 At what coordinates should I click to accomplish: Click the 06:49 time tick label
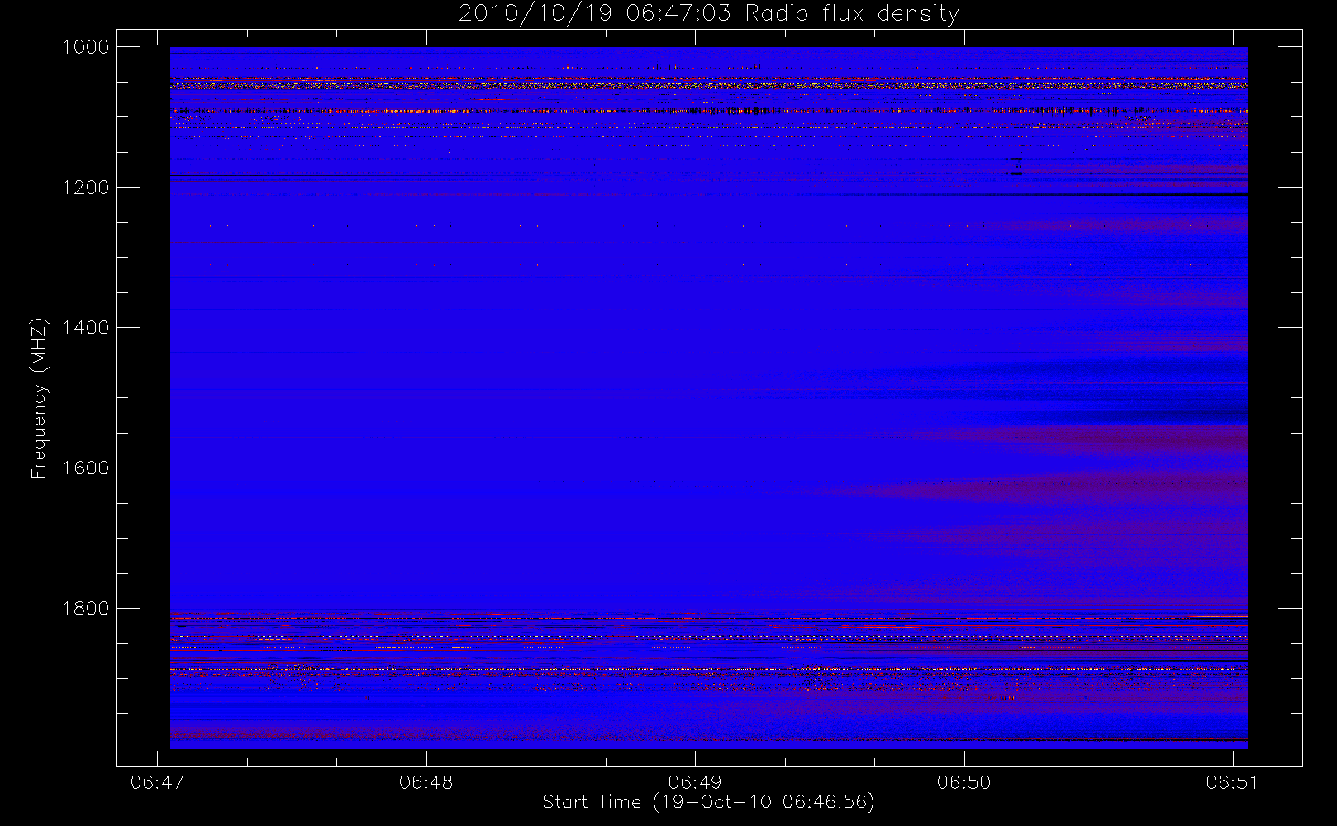[695, 782]
